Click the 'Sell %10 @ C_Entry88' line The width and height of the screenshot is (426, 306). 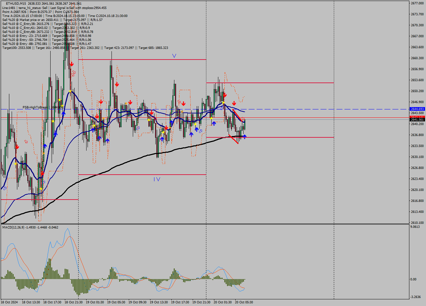48,32
